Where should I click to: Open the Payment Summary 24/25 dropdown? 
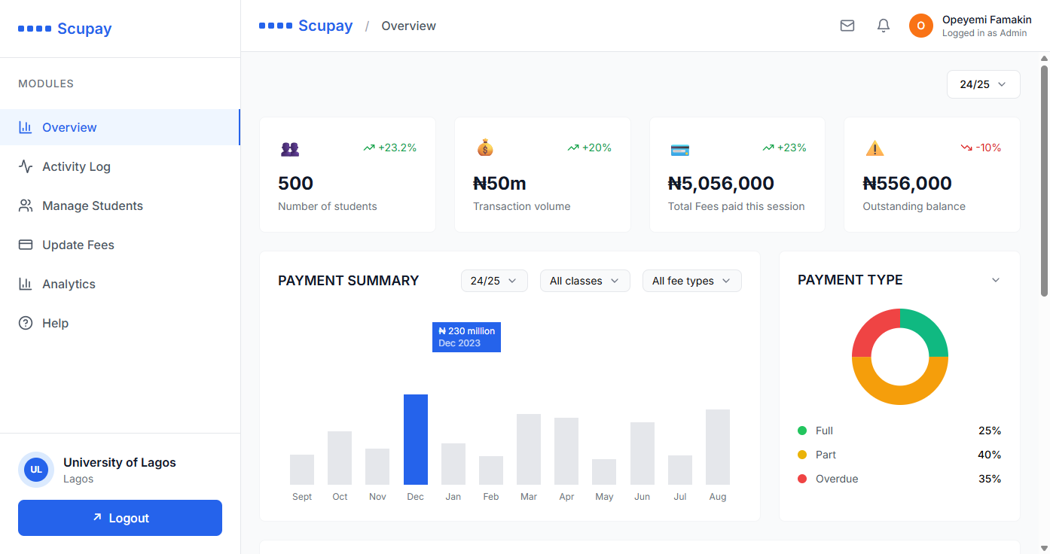(x=494, y=280)
